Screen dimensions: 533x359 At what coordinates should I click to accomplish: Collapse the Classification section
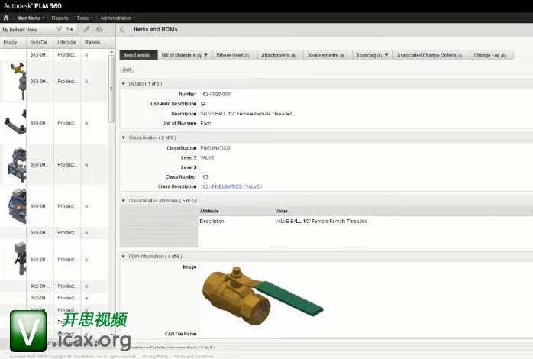tap(124, 137)
